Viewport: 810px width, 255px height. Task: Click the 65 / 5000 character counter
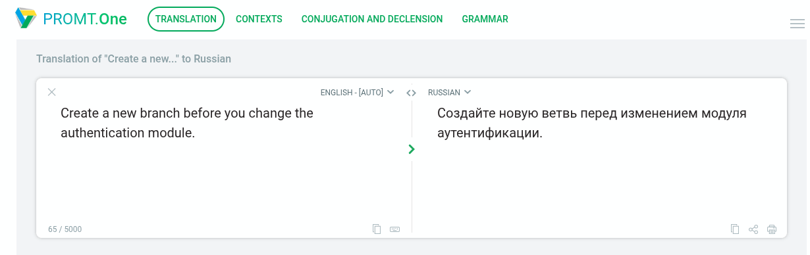(x=65, y=229)
